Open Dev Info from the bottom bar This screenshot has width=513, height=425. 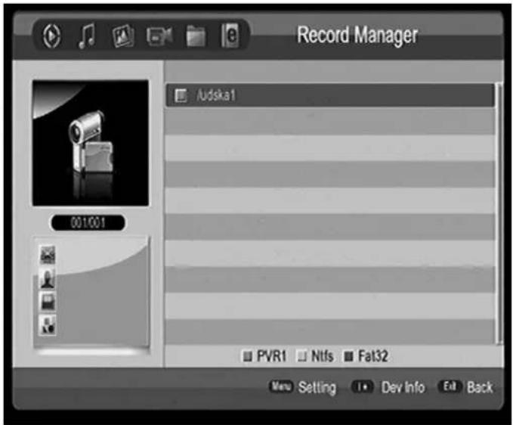click(x=403, y=387)
